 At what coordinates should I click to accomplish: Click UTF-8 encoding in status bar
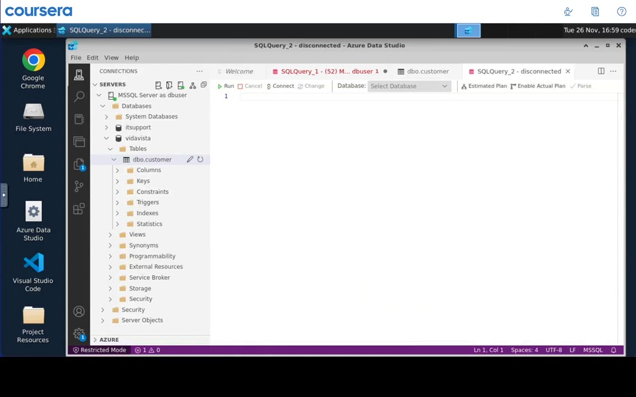(554, 350)
